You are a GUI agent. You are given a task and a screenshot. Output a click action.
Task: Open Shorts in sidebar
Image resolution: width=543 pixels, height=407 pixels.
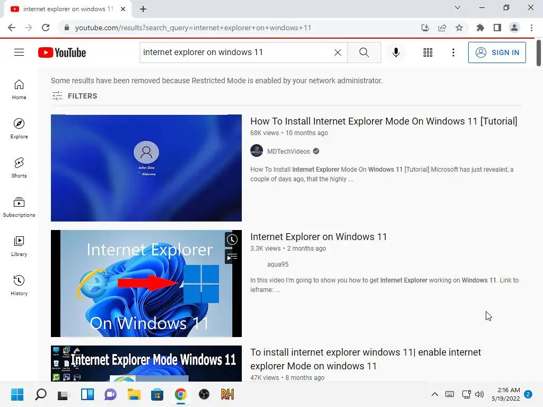(19, 167)
